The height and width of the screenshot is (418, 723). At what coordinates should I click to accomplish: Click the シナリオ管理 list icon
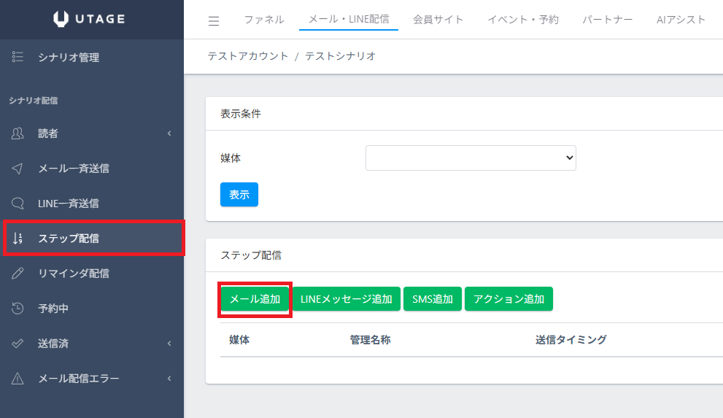18,58
